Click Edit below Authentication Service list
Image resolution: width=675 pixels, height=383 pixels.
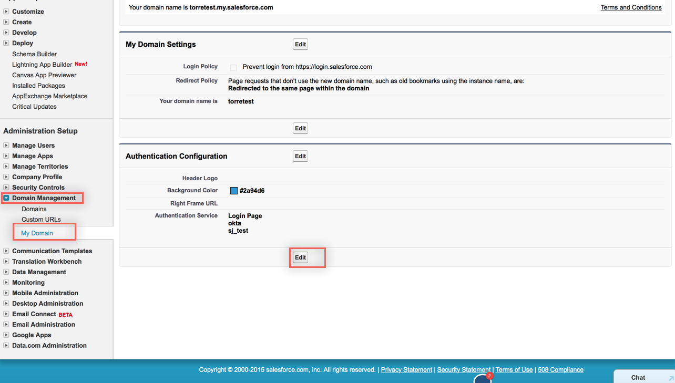point(300,257)
